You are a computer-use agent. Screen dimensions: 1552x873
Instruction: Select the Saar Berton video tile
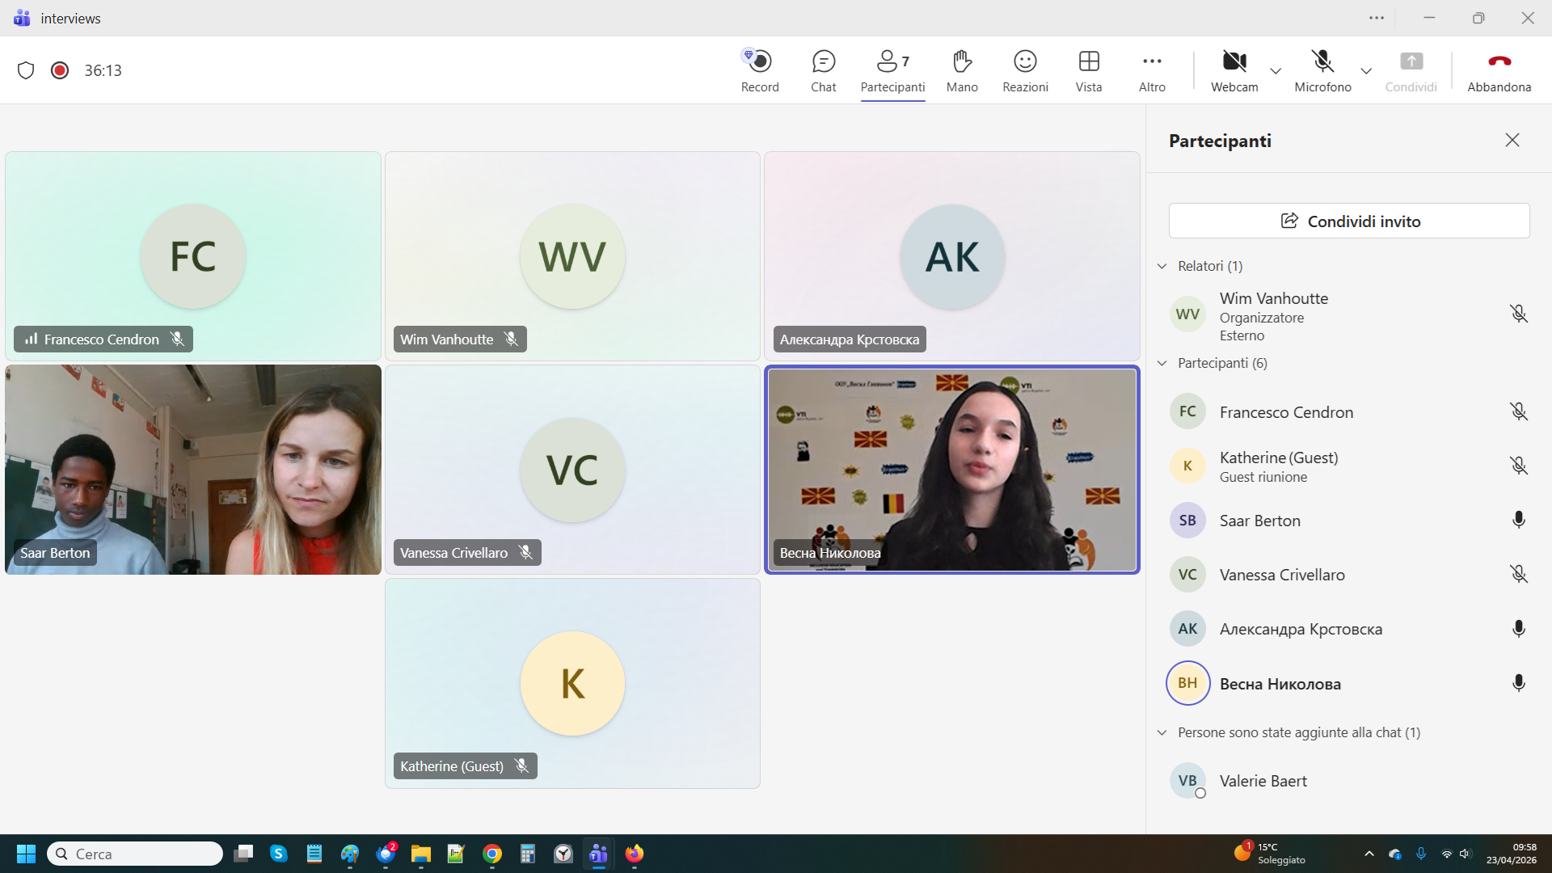(x=193, y=470)
